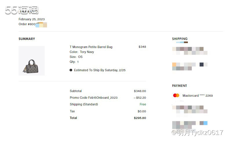229x143 pixels.
Task: Click the February 25, 2023 order date
Action: pos(32,19)
